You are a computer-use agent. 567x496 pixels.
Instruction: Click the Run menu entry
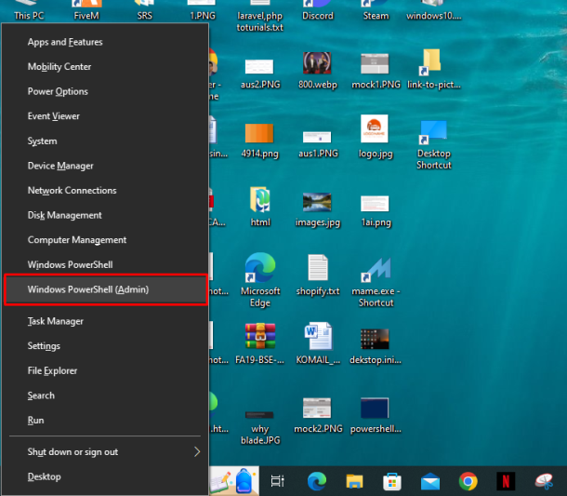[36, 421]
